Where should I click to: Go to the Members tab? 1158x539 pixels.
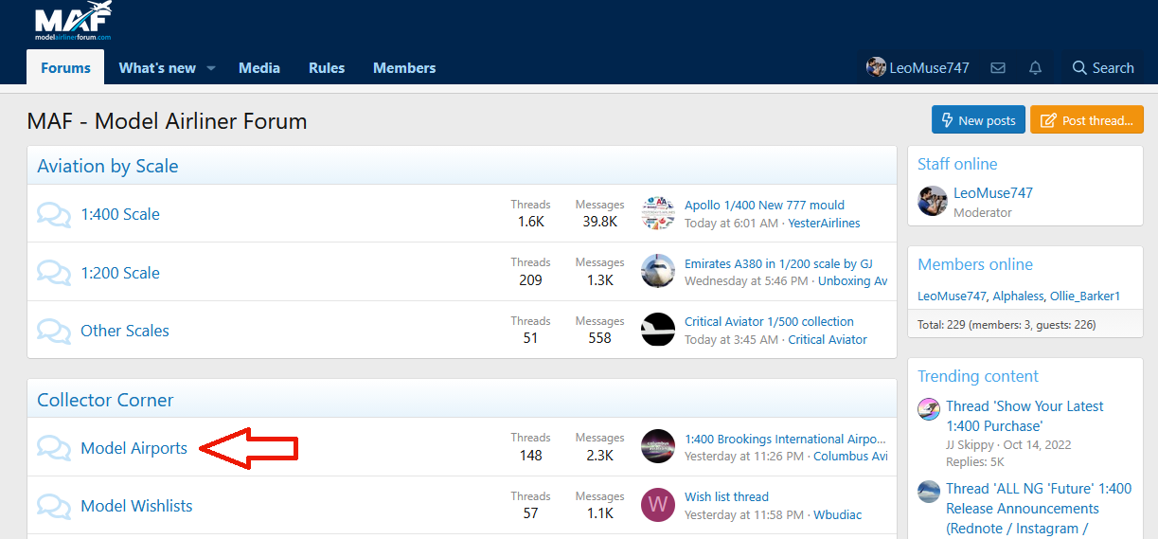tap(404, 68)
